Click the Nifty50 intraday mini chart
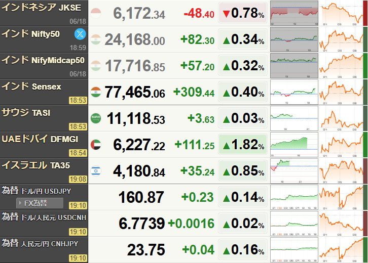The height and width of the screenshot is (263, 368). tap(294, 39)
